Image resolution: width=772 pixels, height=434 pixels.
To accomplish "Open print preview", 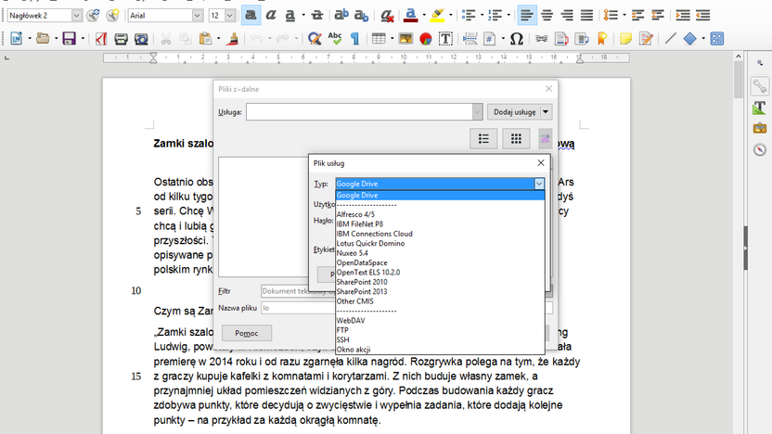I will tap(141, 38).
